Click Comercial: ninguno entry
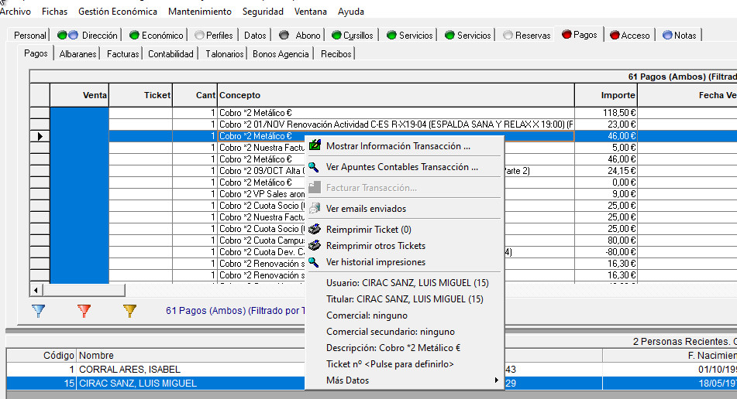Screen dimensions: 737x399 click(405, 315)
